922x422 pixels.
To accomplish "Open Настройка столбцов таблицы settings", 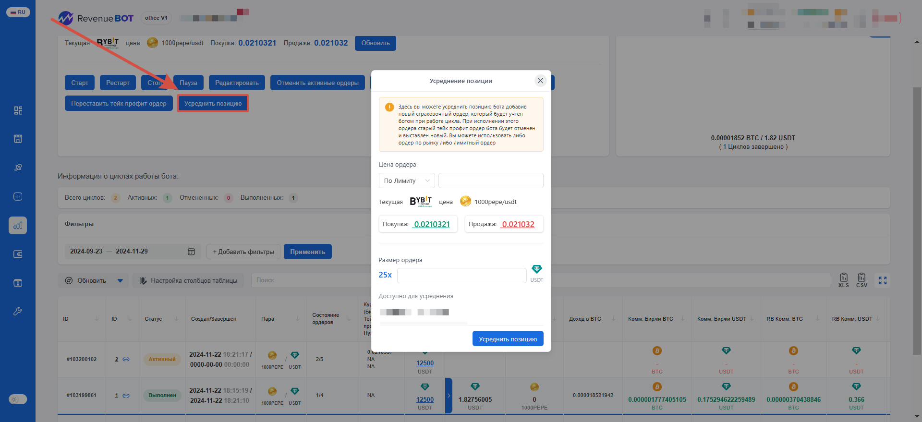I will [188, 280].
